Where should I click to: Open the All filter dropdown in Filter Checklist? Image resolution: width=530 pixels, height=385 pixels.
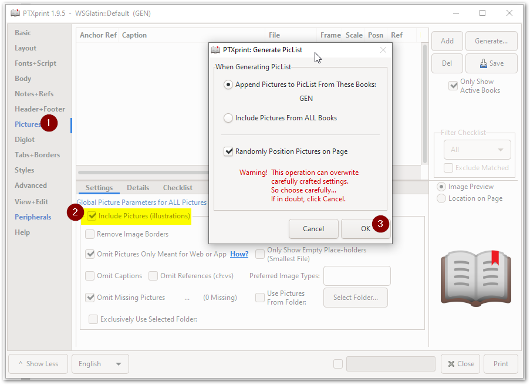[x=477, y=150]
